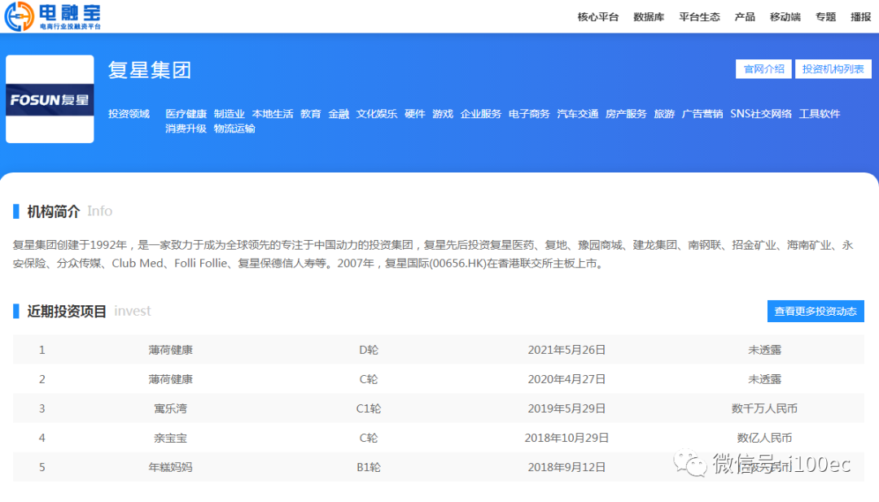
Task: Open the 产品 menu
Action: [745, 17]
